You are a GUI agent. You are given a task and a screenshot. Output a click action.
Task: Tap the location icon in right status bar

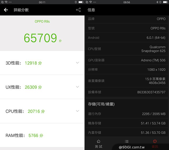pos(160,2)
